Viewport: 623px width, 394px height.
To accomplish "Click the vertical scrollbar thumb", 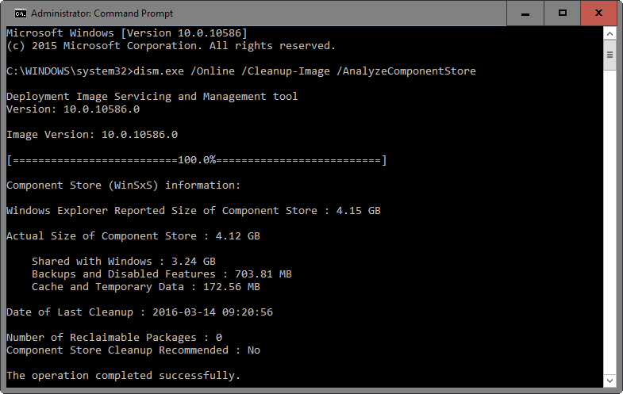I will coord(610,55).
